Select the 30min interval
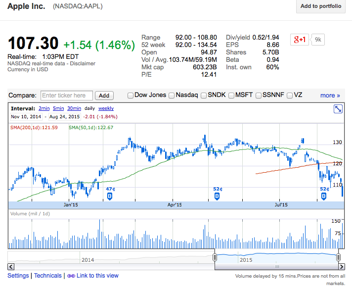Image resolution: width=352 pixels, height=292 pixels. coord(74,108)
